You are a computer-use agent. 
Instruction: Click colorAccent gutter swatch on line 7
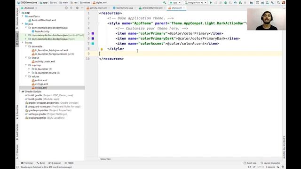tap(93, 44)
